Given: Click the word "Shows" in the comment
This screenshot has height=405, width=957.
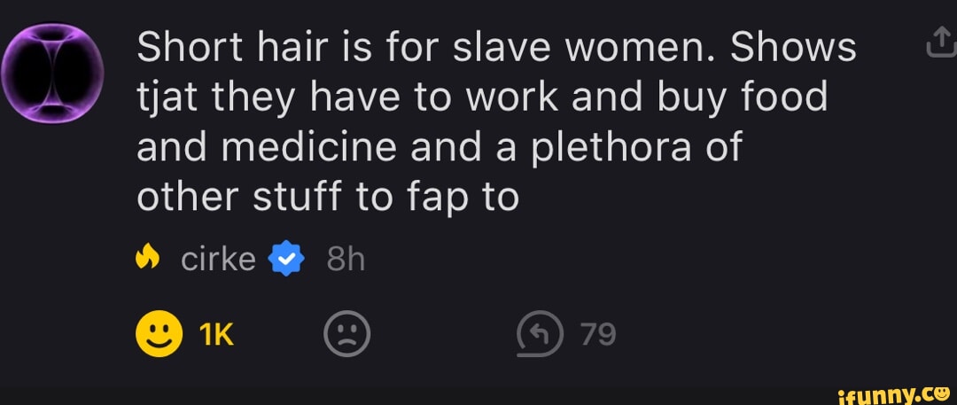Looking at the screenshot, I should (793, 49).
